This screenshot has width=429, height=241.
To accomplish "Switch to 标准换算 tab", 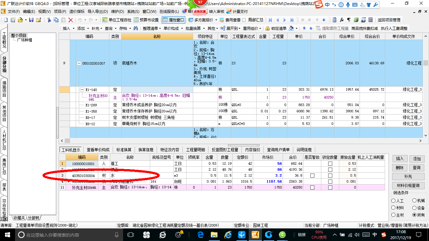I will pos(124,150).
